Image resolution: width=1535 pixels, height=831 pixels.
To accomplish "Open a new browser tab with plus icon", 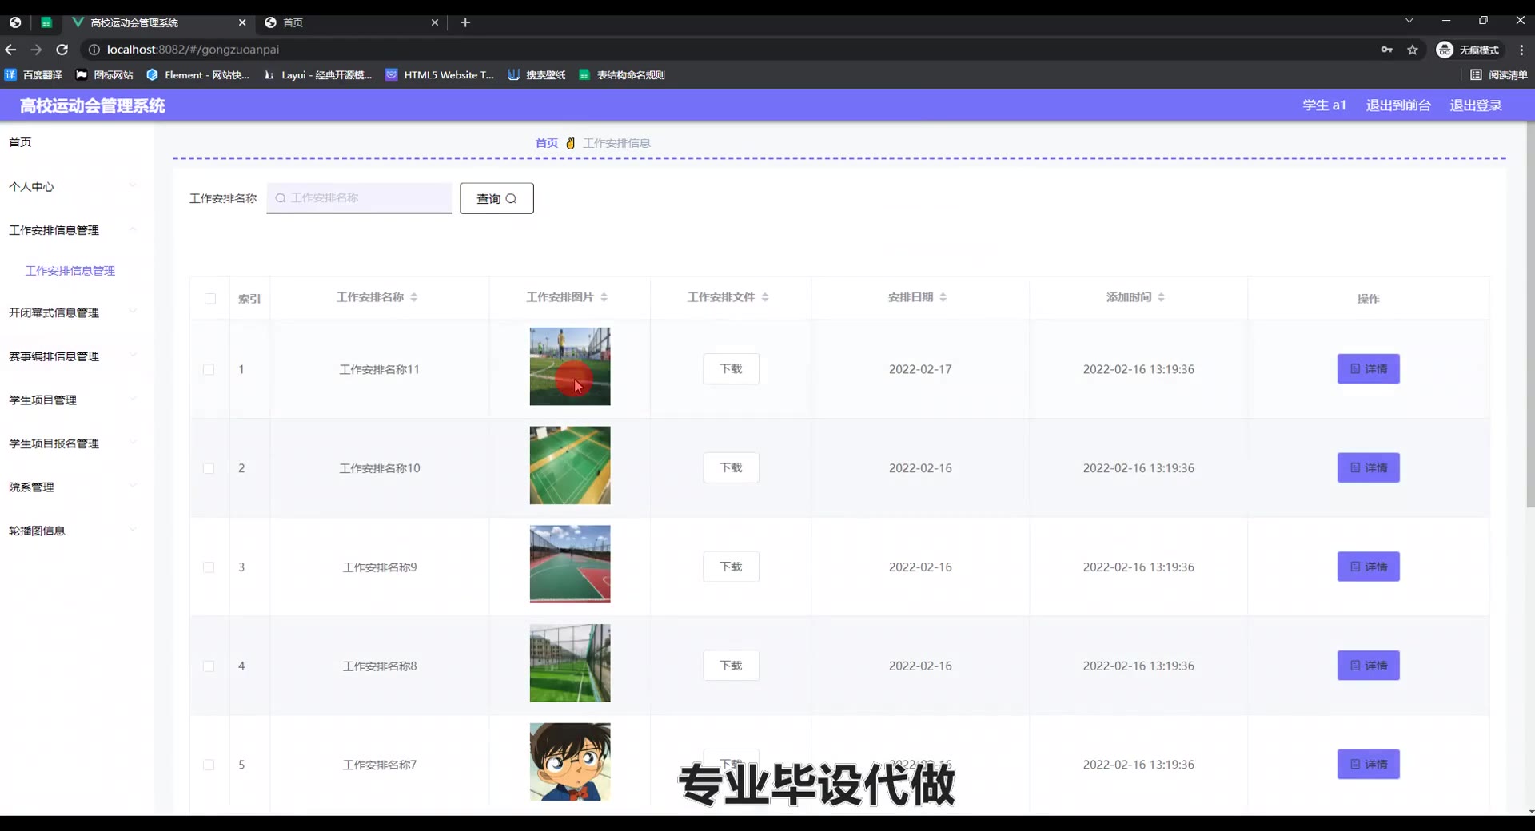I will click(x=465, y=22).
